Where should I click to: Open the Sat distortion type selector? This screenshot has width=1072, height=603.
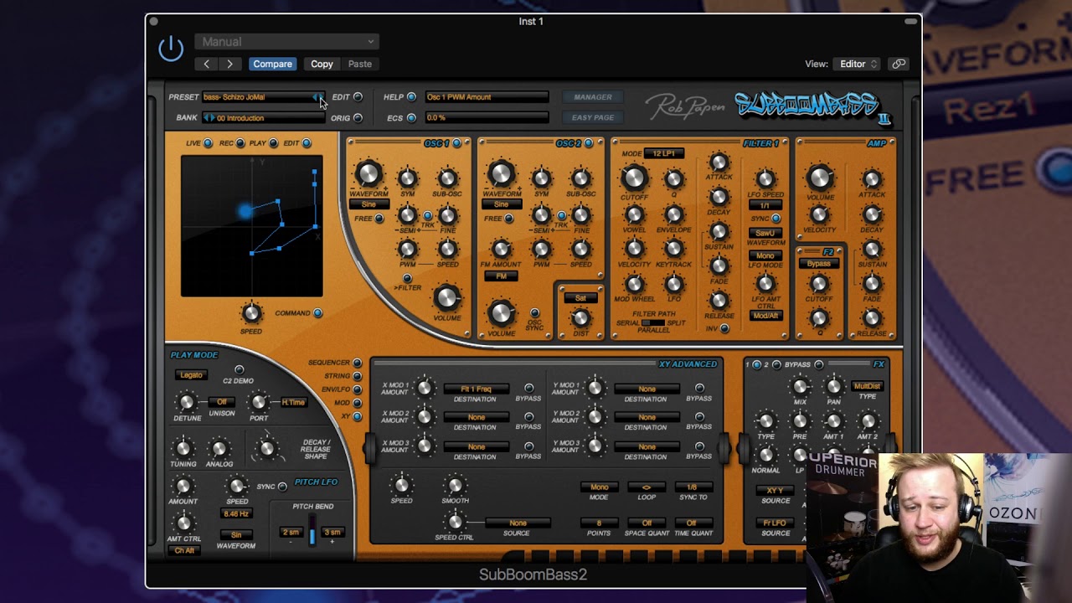(580, 298)
